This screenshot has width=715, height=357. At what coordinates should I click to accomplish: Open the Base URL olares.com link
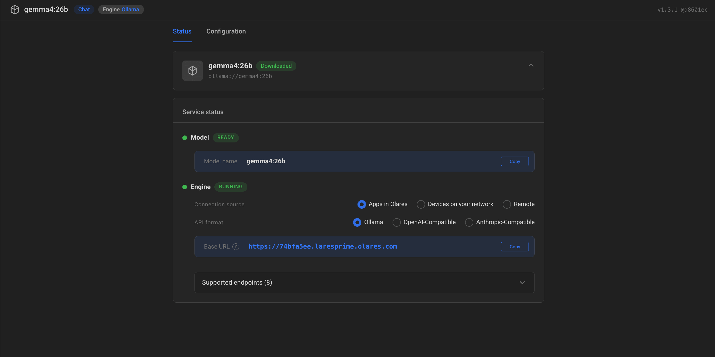[322, 246]
